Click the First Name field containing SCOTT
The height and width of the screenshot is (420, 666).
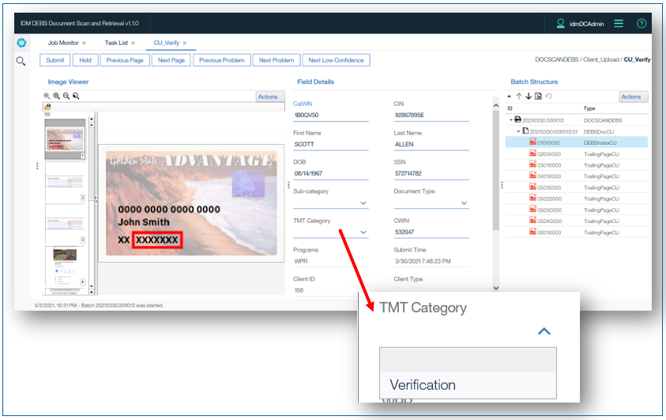click(x=331, y=145)
